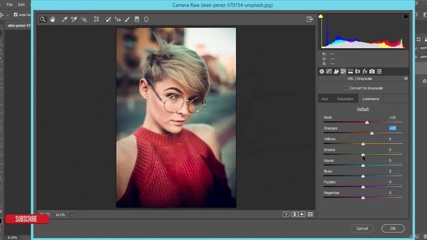Click the Reds value field
The image size is (427, 240).
point(392,117)
